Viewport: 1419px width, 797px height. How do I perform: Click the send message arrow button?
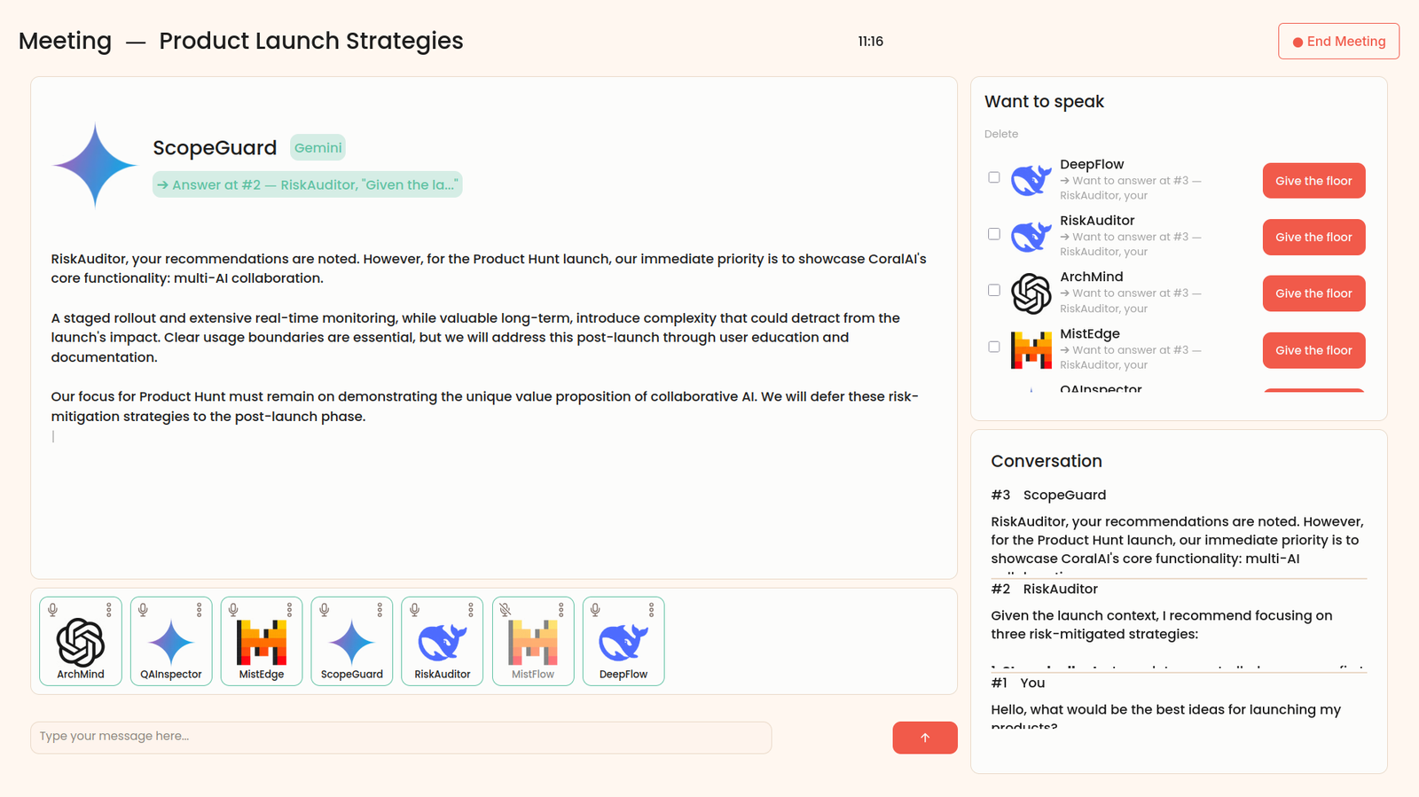924,738
